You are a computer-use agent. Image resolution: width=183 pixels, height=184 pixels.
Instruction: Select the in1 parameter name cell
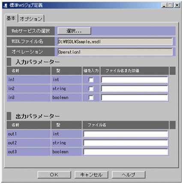[29, 80]
